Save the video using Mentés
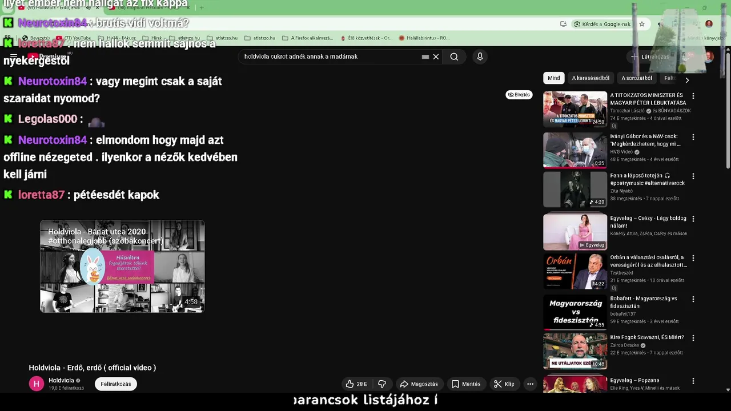 pyautogui.click(x=466, y=384)
